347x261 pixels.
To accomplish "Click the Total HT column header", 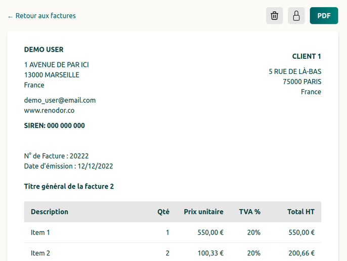I will pos(300,212).
